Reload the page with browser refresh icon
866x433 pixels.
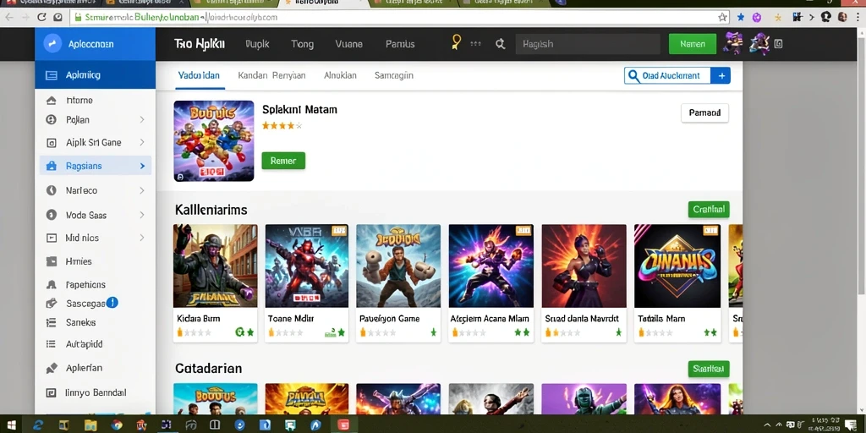point(41,17)
